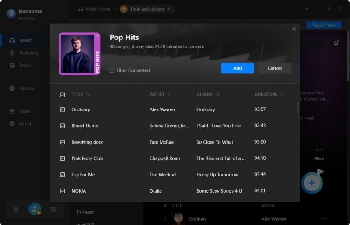Click the round add-music plus button
This screenshot has height=225, width=350.
[312, 183]
